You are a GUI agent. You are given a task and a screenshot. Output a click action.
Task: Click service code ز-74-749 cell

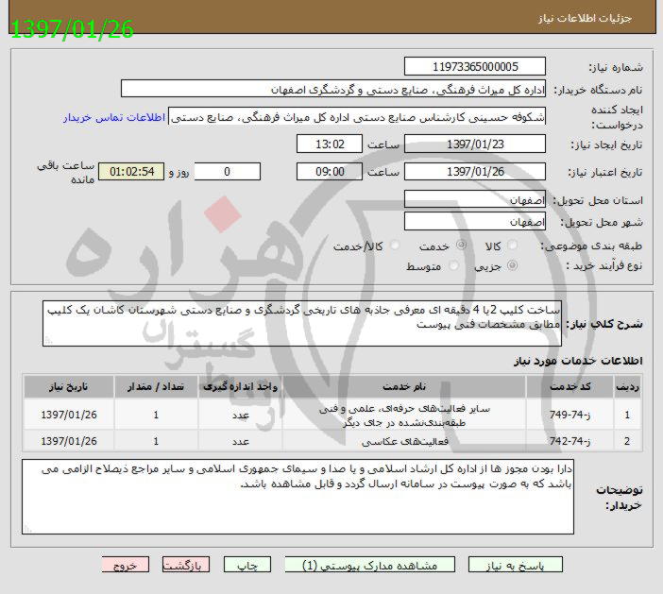(x=569, y=415)
